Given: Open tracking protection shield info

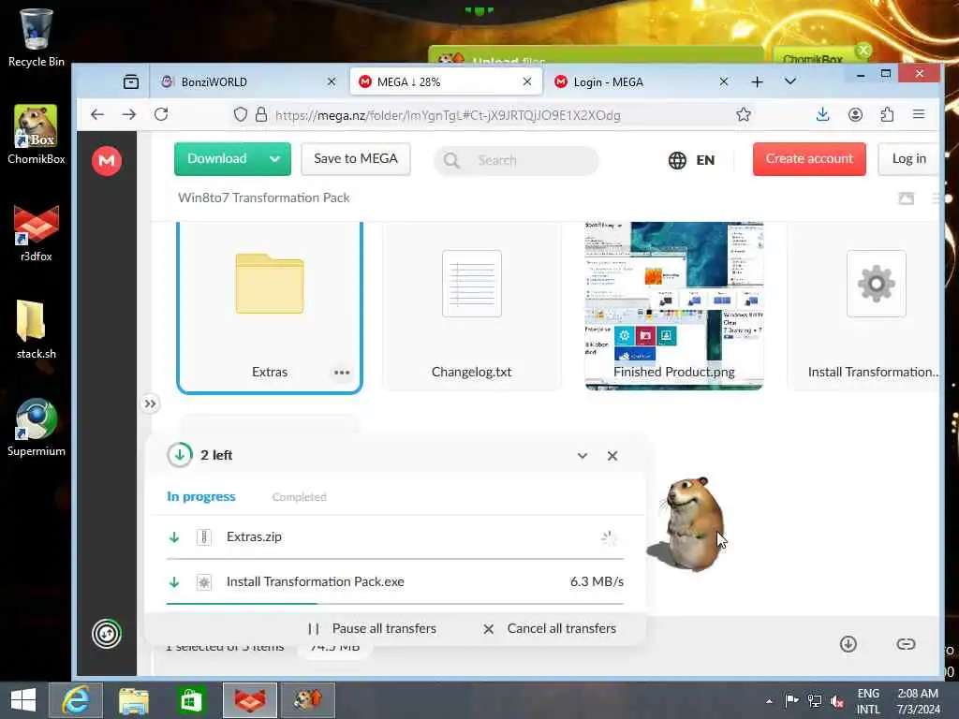Looking at the screenshot, I should click(241, 114).
